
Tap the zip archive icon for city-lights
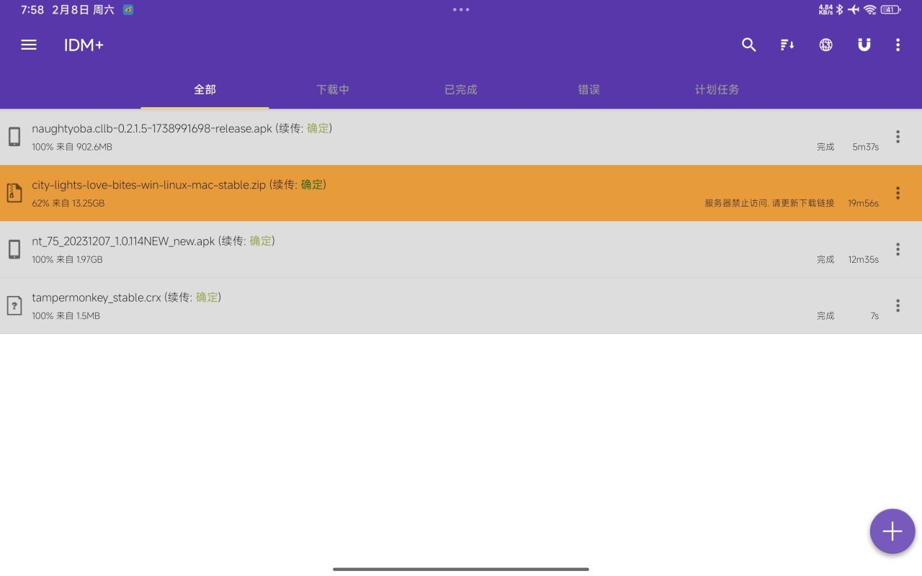(x=14, y=193)
